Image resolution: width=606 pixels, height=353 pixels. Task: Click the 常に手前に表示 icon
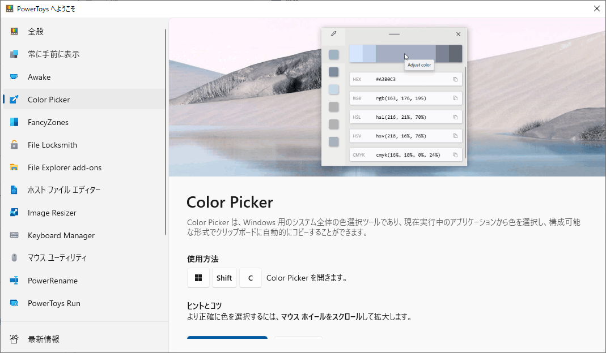14,54
